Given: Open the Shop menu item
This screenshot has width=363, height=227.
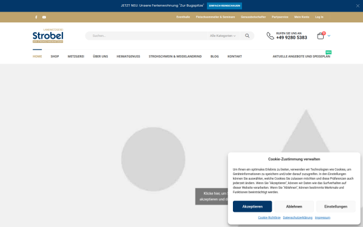Looking at the screenshot, I should click(54, 56).
